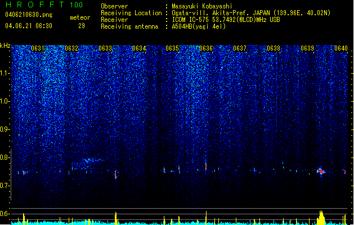Image resolution: width=354 pixels, height=225 pixels.
Task: Click the 0632 time marker
Action: point(71,48)
